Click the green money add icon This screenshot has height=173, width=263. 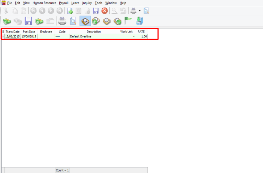pos(7,21)
